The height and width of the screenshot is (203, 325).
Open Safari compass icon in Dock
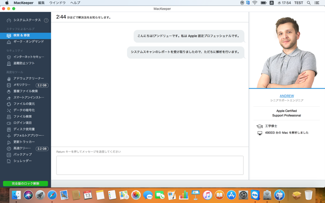tap(52, 195)
